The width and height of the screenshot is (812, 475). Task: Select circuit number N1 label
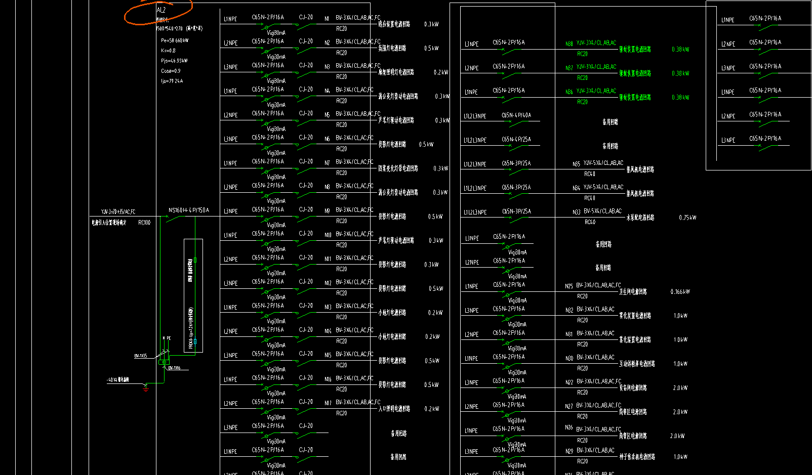[327, 19]
